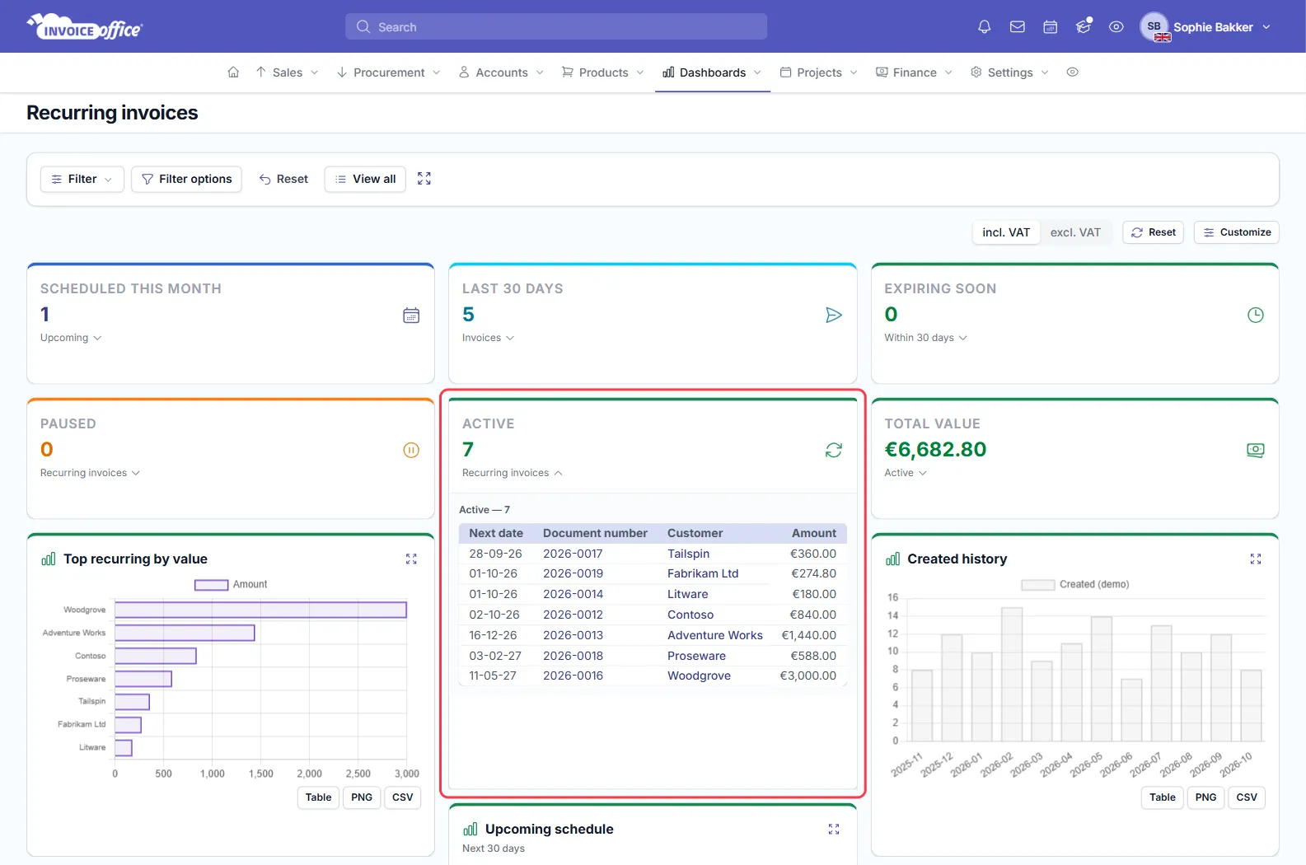Click the SB user avatar
Screen dimensions: 1306x865
(1154, 26)
